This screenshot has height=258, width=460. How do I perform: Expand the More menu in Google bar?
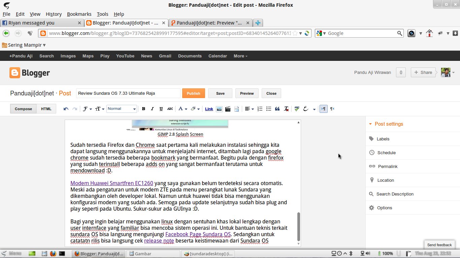coord(240,56)
